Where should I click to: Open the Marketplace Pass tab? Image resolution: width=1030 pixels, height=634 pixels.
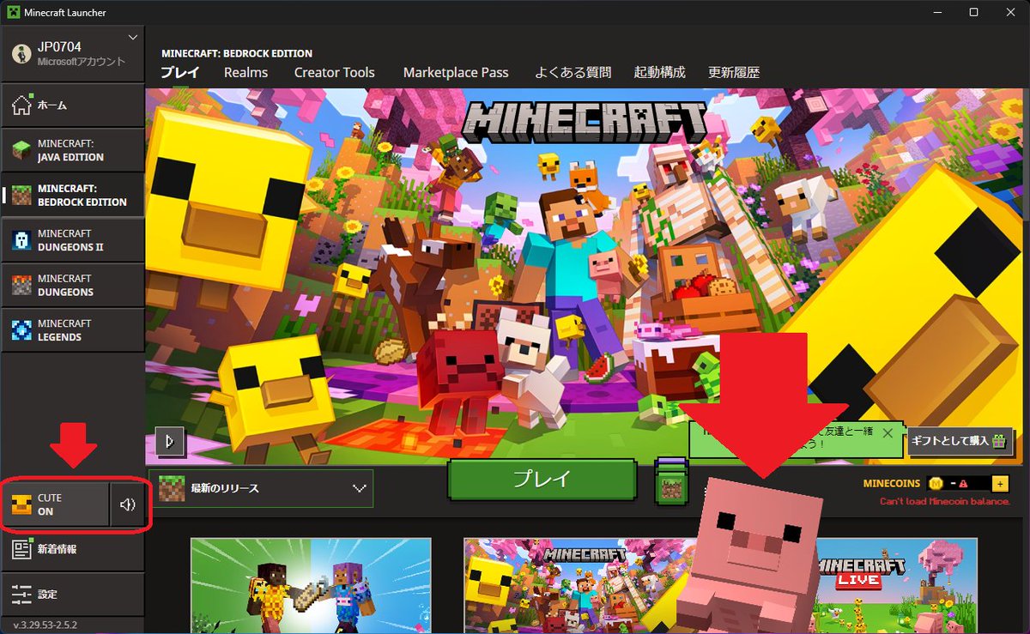click(456, 73)
